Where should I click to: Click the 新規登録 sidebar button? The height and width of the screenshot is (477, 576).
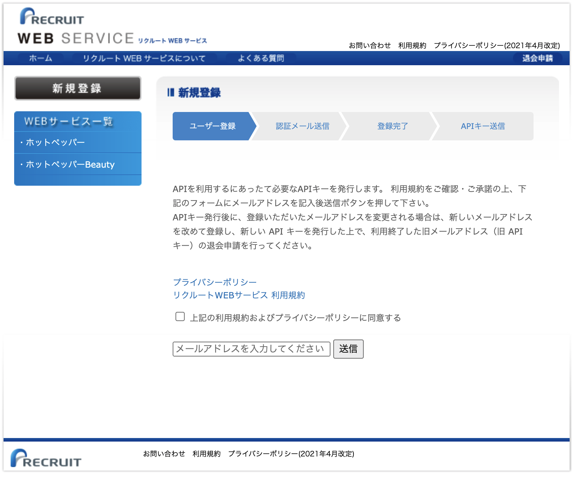pos(77,88)
